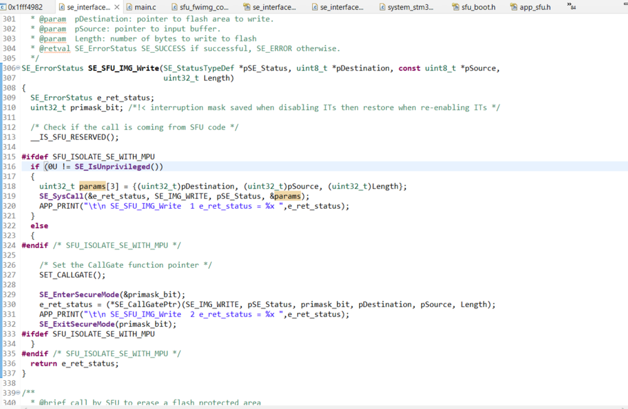The height and width of the screenshot is (409, 628).
Task: Click SE_SFU_IMG_Write function name on line 306
Action: [x=123, y=68]
